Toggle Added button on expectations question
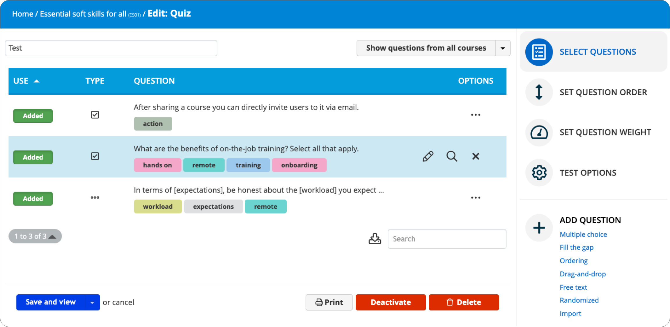The height and width of the screenshot is (327, 670). (x=33, y=199)
